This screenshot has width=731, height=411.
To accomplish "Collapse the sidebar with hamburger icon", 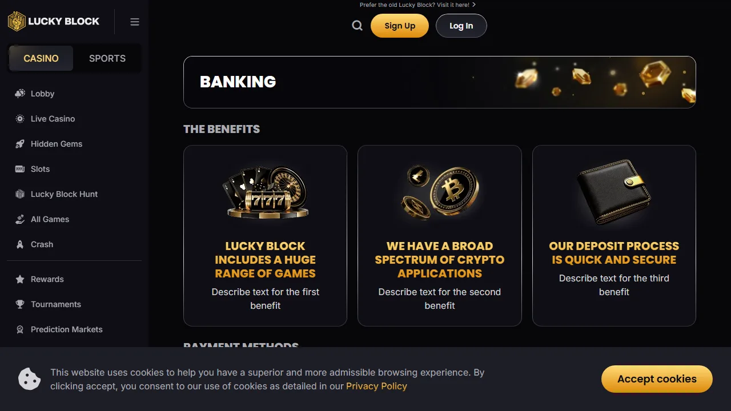I will pos(135,22).
